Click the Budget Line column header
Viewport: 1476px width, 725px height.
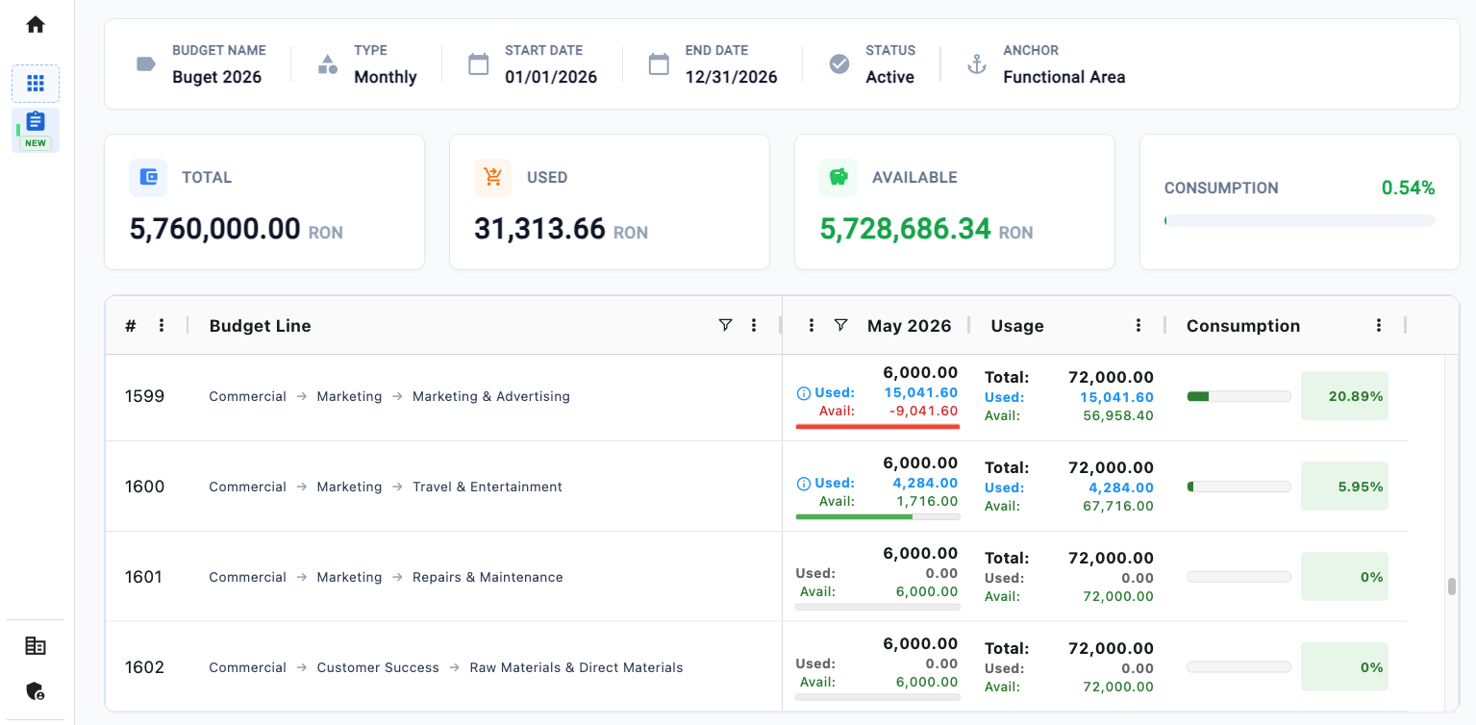click(x=261, y=326)
